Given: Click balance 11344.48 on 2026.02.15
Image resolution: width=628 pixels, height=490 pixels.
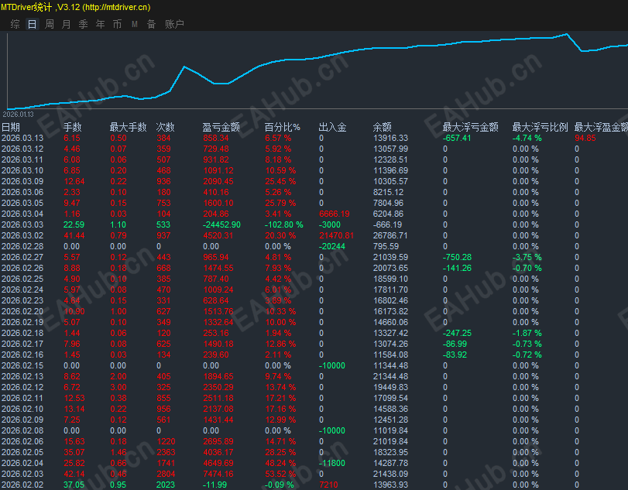Looking at the screenshot, I should click(390, 365).
